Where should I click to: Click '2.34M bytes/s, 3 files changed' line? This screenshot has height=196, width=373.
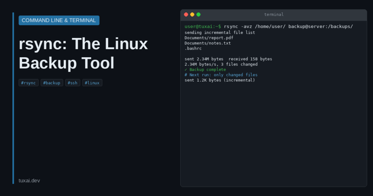(x=221, y=64)
